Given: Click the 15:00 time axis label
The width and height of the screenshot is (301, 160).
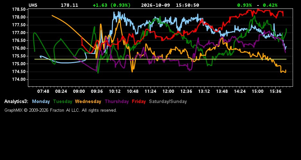Looking at the screenshot, I should point(258,91).
